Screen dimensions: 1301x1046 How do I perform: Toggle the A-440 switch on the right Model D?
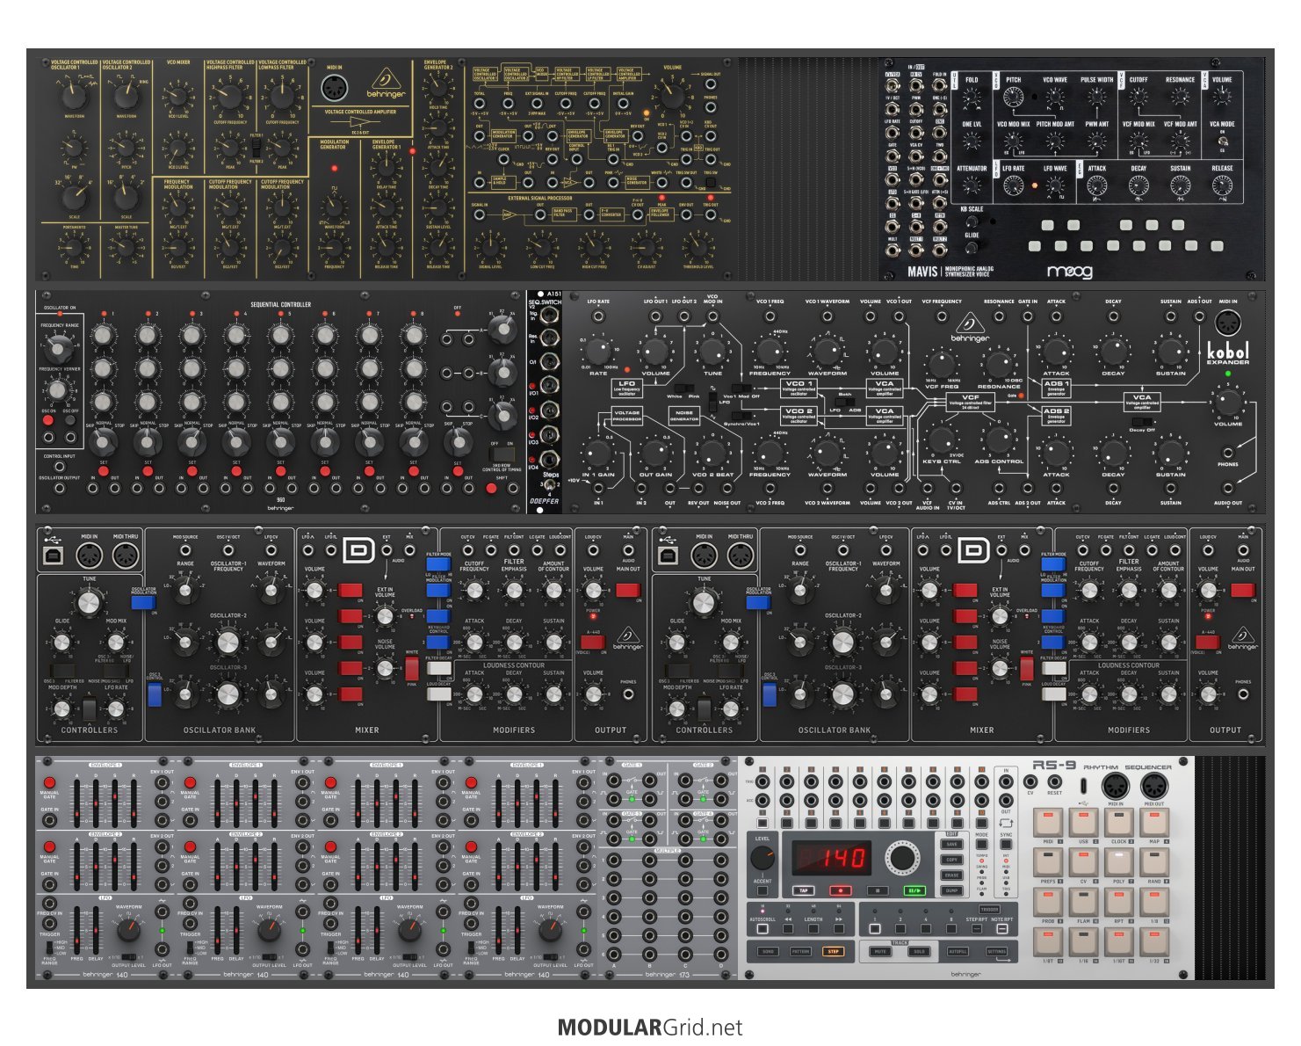(1207, 643)
